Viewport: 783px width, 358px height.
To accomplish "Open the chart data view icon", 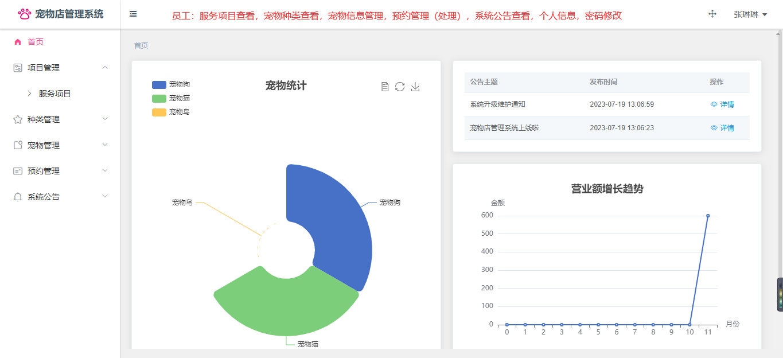I will pyautogui.click(x=385, y=87).
